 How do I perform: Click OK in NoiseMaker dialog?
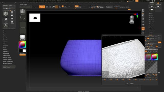127,84
